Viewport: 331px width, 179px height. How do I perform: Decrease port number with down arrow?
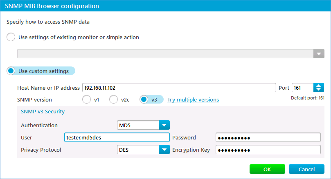pyautogui.click(x=319, y=90)
